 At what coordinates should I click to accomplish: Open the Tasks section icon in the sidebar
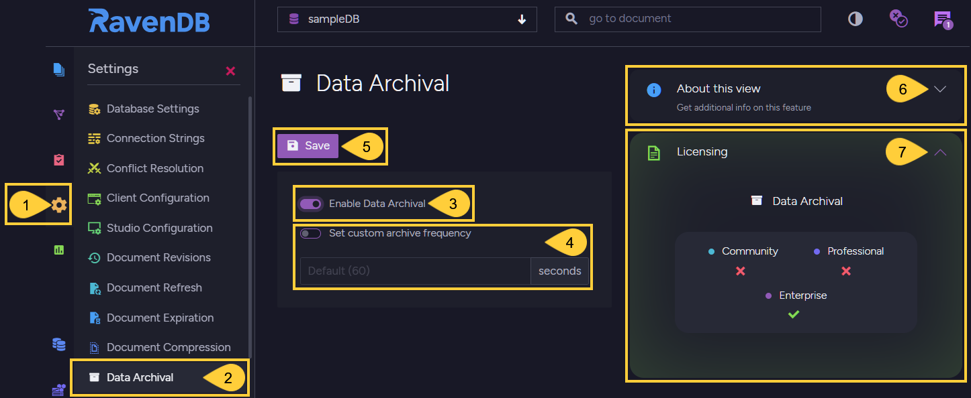tap(59, 159)
